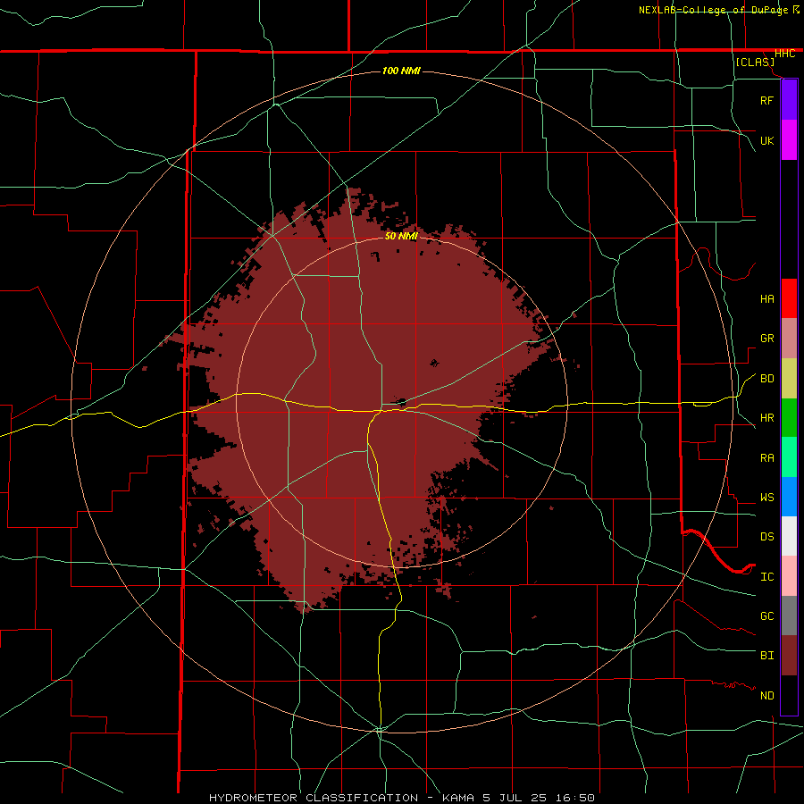
Task: Click the BI dark red legend swatch
Action: (x=789, y=656)
